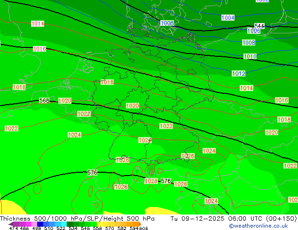Screen dimensions: 298x230
Task: Select the chart title 'Thickness 500/1000 hPa/SLP/Height 500 hPa'
Action: pyautogui.click(x=77, y=219)
